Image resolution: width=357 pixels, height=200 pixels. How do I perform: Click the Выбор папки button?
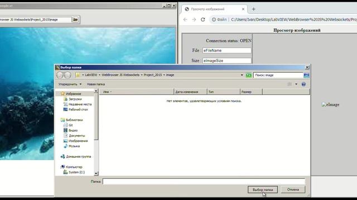point(263,189)
